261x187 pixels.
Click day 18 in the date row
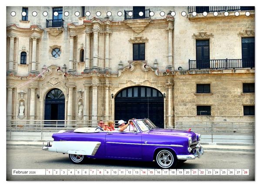(x=173, y=172)
